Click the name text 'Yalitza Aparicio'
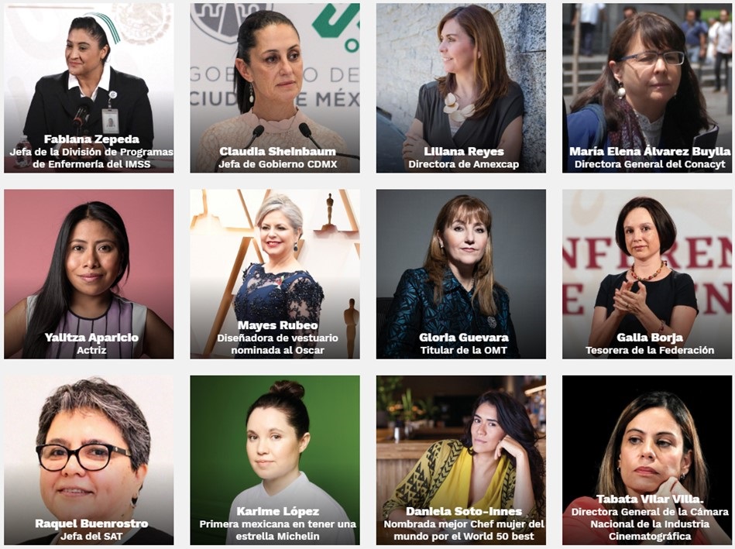The height and width of the screenshot is (549, 735). point(91,338)
